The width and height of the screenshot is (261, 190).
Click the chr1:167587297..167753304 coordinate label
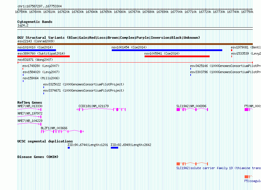(x=40, y=6)
